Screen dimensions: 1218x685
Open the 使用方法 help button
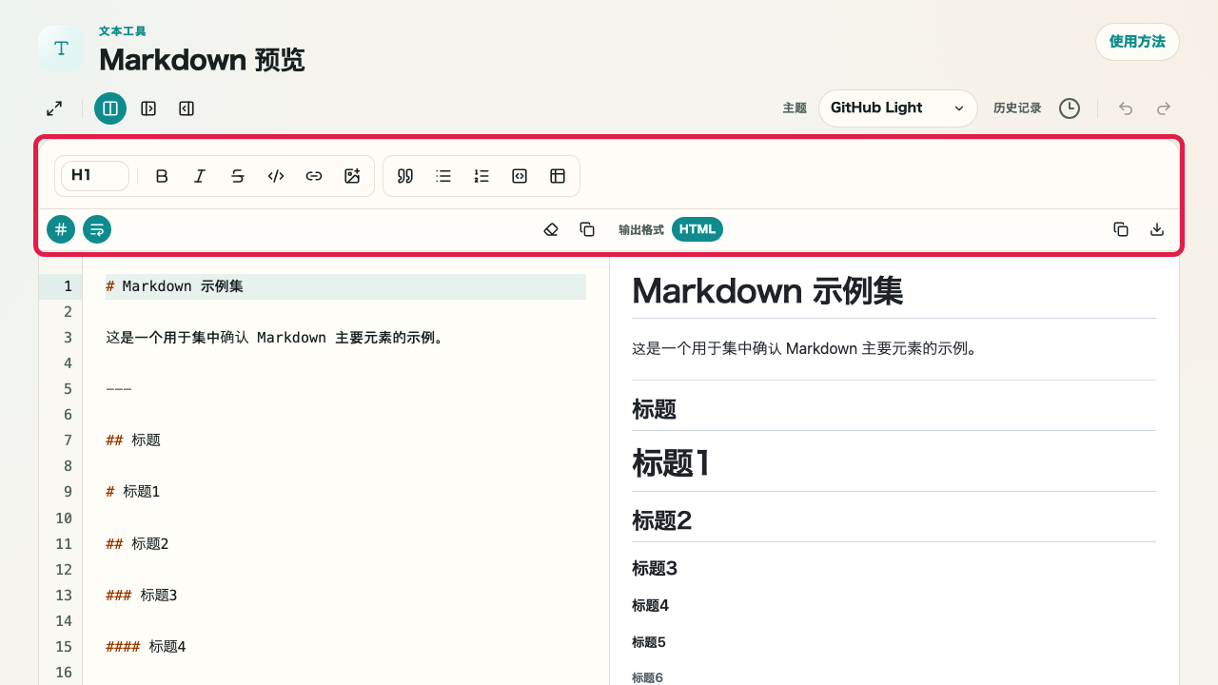(x=1137, y=42)
